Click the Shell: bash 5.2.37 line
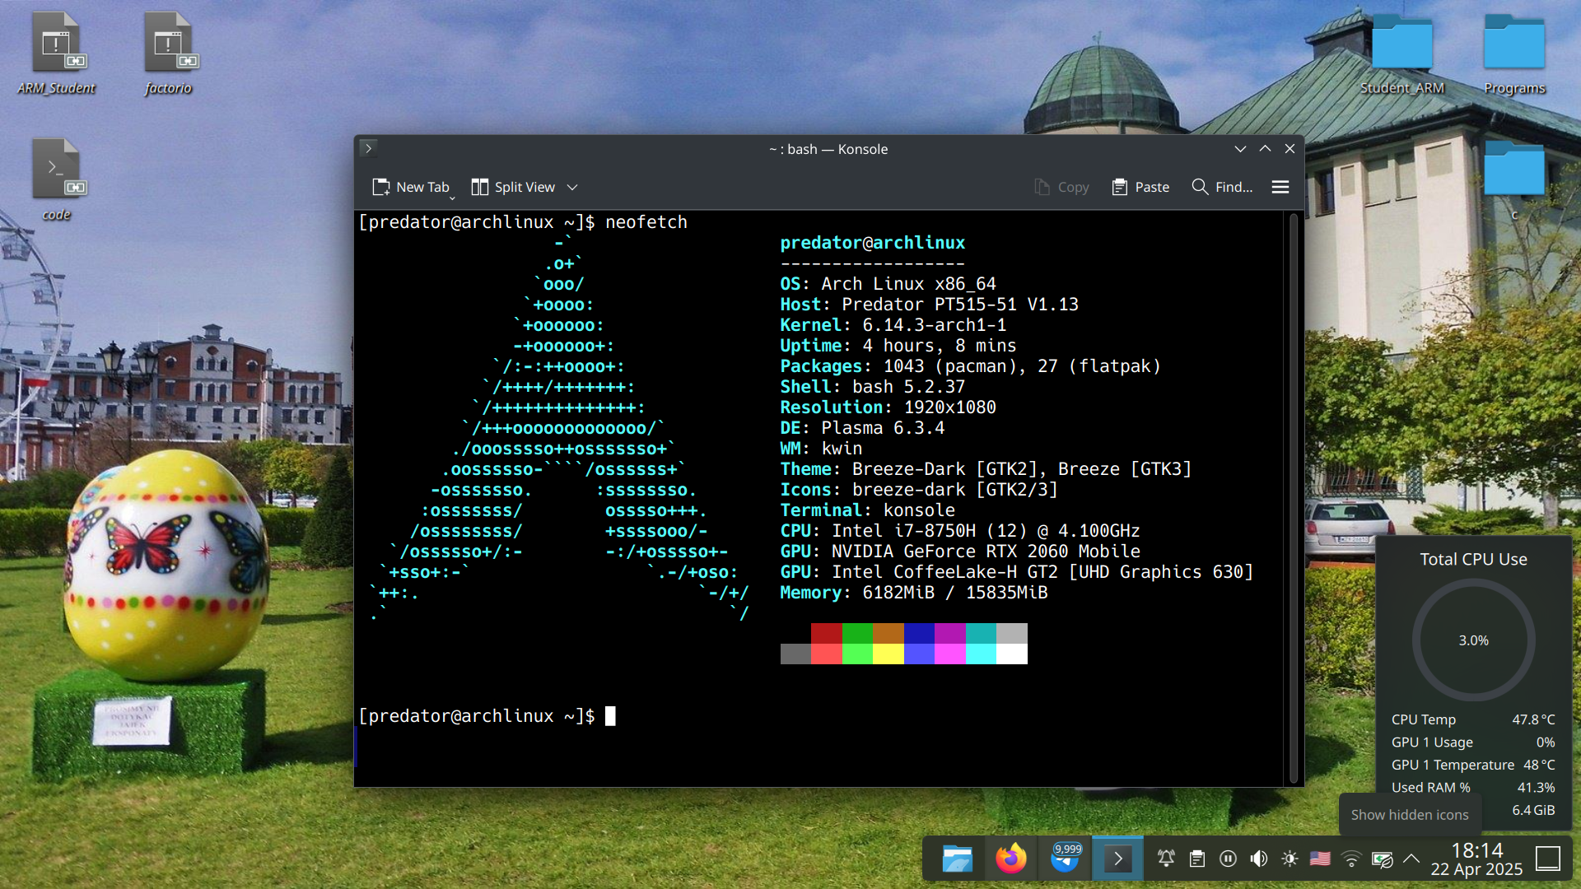1581x889 pixels. [872, 387]
